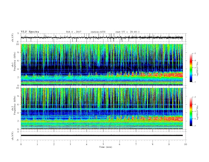The width and height of the screenshot is (209, 162).
Task: Click the "-7" tick on ch.1 color bar
Action: click(194, 82)
